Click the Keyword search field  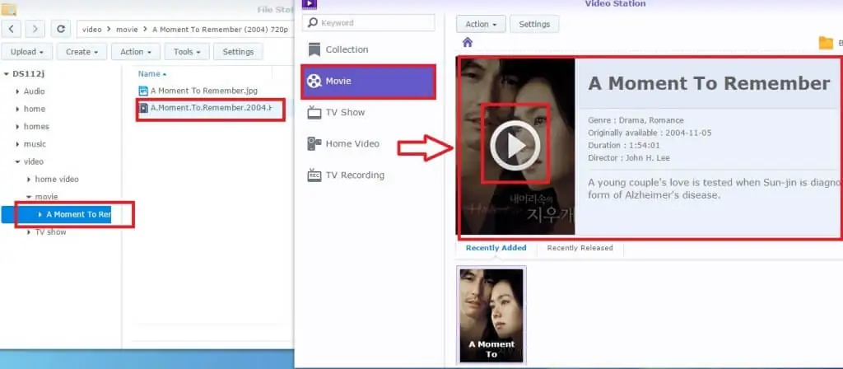point(368,23)
